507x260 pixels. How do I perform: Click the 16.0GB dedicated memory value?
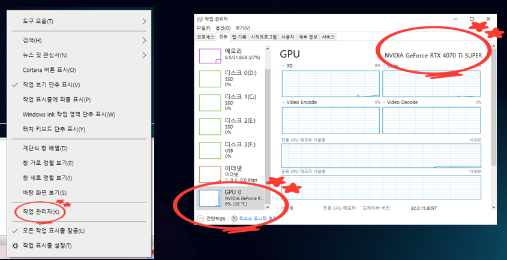[475, 140]
